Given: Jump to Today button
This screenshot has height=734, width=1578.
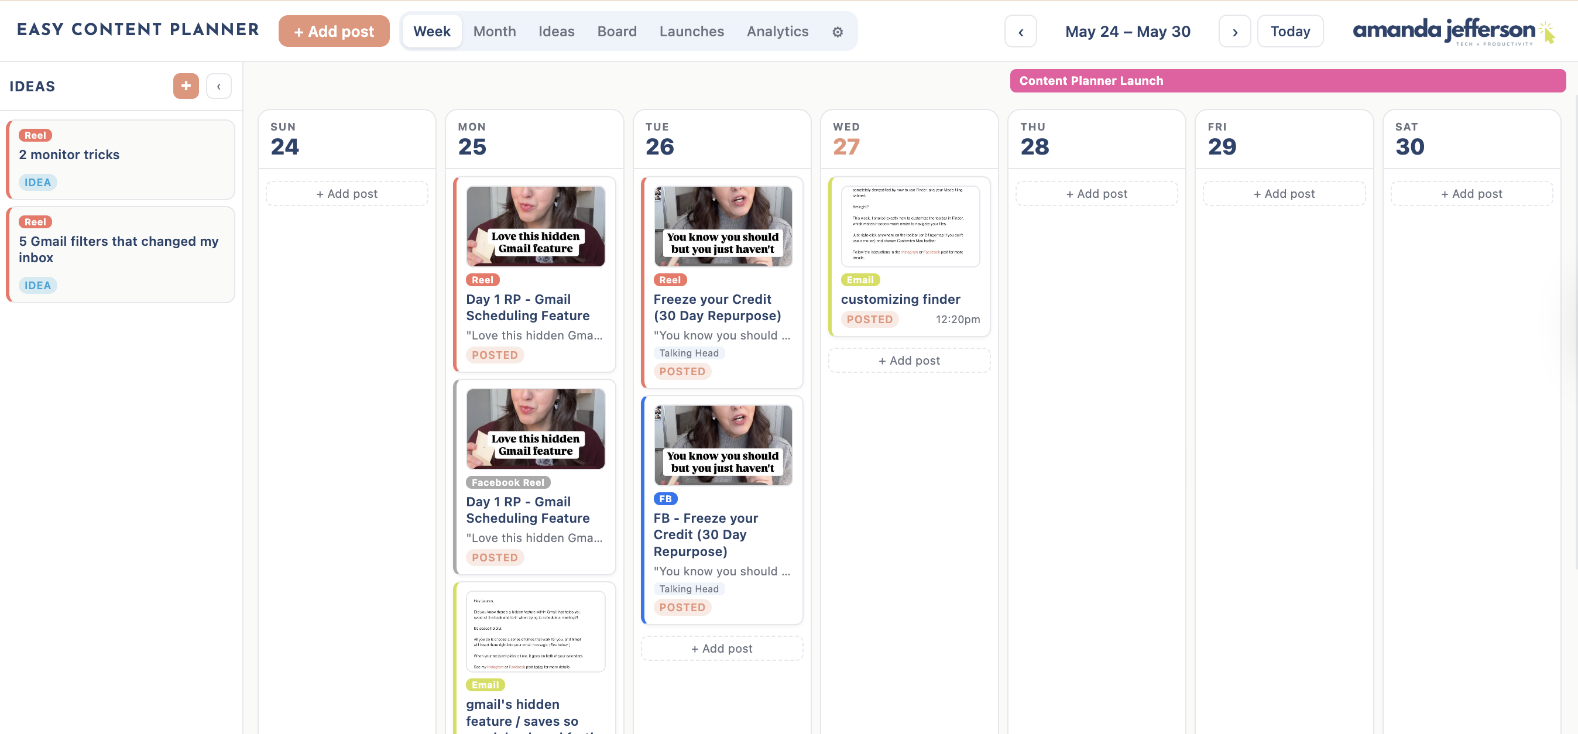Looking at the screenshot, I should [x=1290, y=31].
